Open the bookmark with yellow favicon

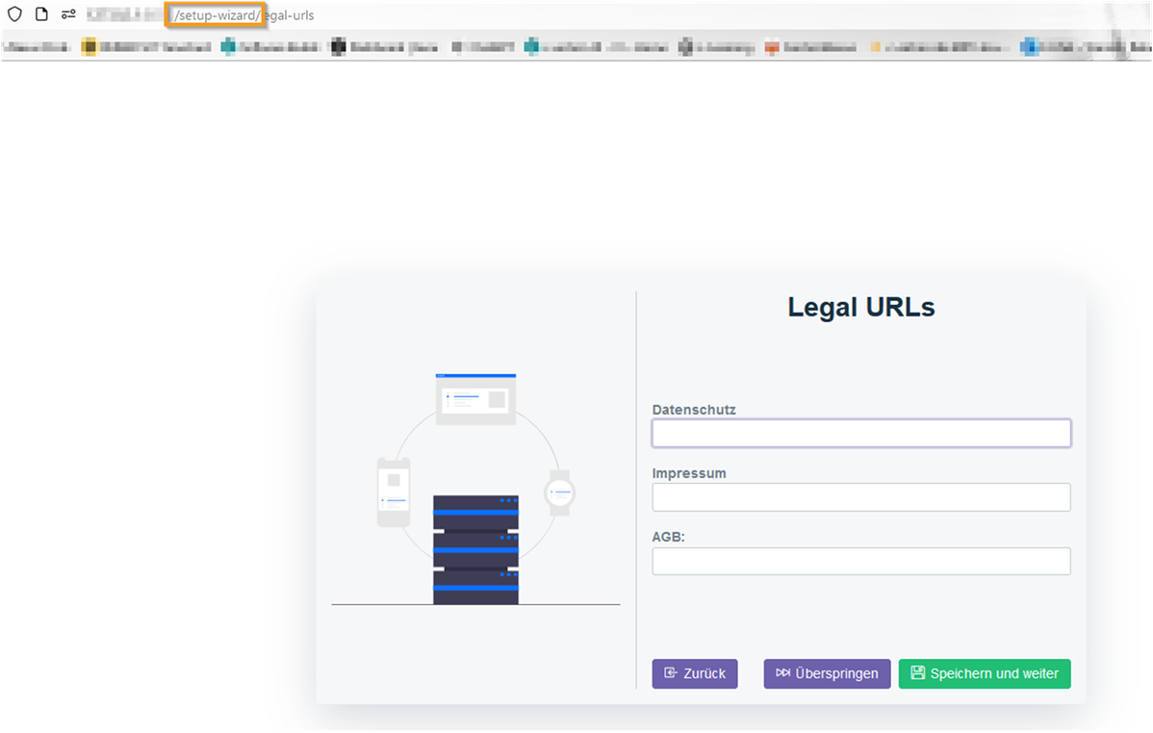pos(90,45)
